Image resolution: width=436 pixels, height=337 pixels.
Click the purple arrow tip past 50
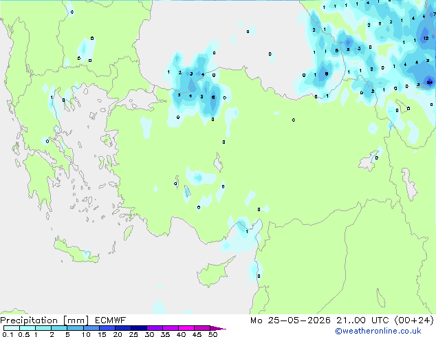click(217, 328)
